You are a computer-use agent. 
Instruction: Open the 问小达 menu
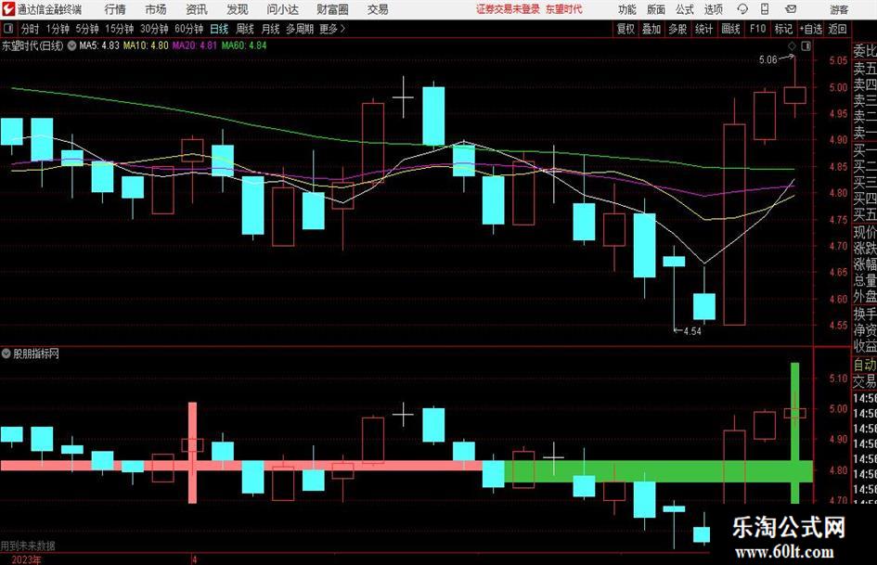coord(282,9)
